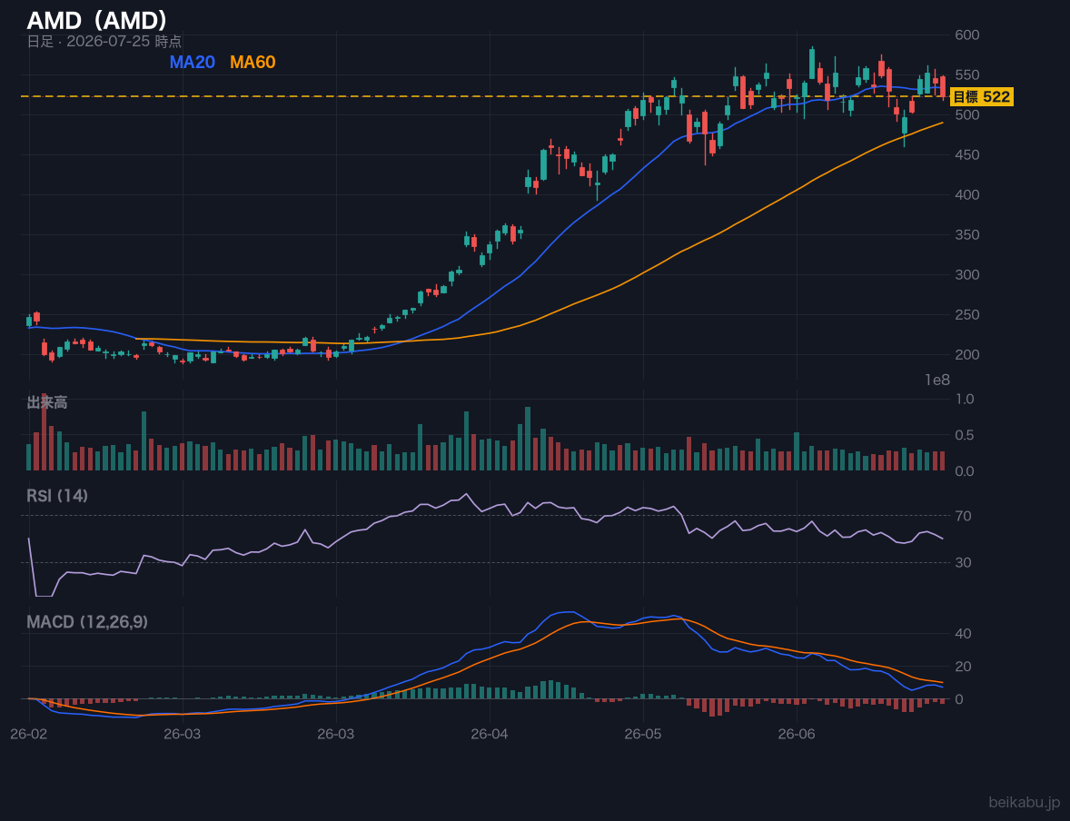The image size is (1070, 821).
Task: Select the MA20 legend label
Action: pyautogui.click(x=192, y=62)
